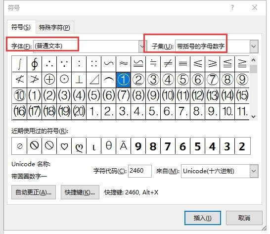Choose the '11.' full stop number symbol
Viewport: 270px width, 234px height.
tap(242, 111)
